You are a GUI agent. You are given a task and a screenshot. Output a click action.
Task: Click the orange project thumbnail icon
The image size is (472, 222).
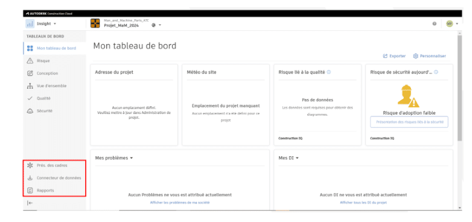[x=95, y=24]
